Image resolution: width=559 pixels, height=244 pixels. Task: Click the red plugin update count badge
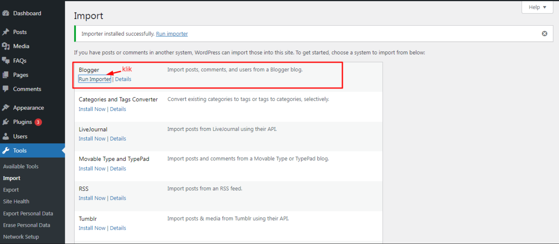[x=38, y=122]
